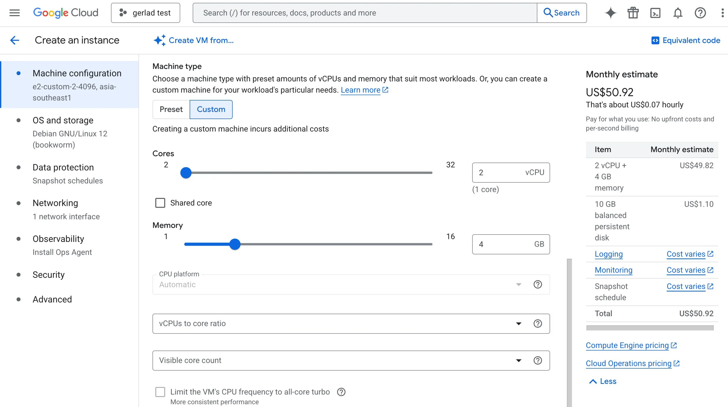Click the Google Cloud logo
The width and height of the screenshot is (728, 407).
click(66, 13)
